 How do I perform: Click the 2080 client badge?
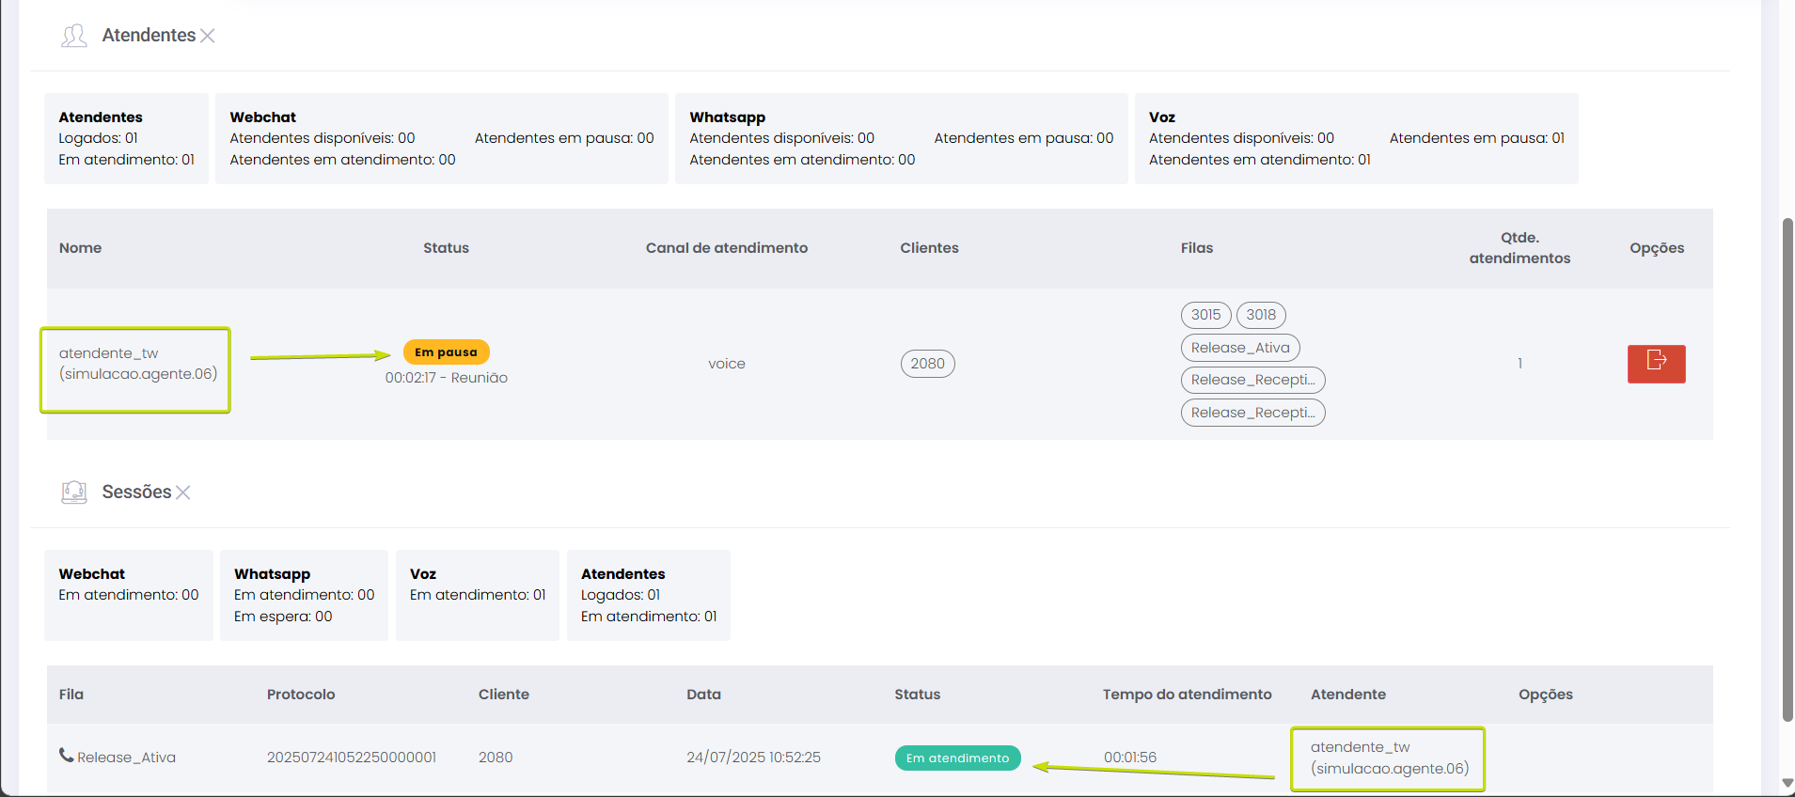click(927, 364)
